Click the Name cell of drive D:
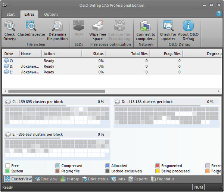Image resolution: width=224 pixels, height=192 pixels. coord(30,66)
